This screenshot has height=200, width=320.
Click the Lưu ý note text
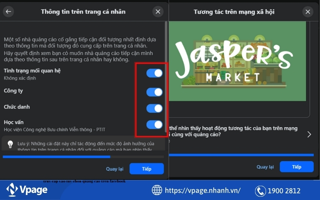click(86, 146)
